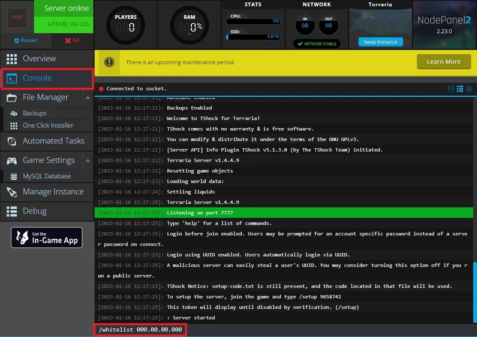Viewport: 477px width, 337px height.
Task: Open the Console page
Action: tap(47, 78)
